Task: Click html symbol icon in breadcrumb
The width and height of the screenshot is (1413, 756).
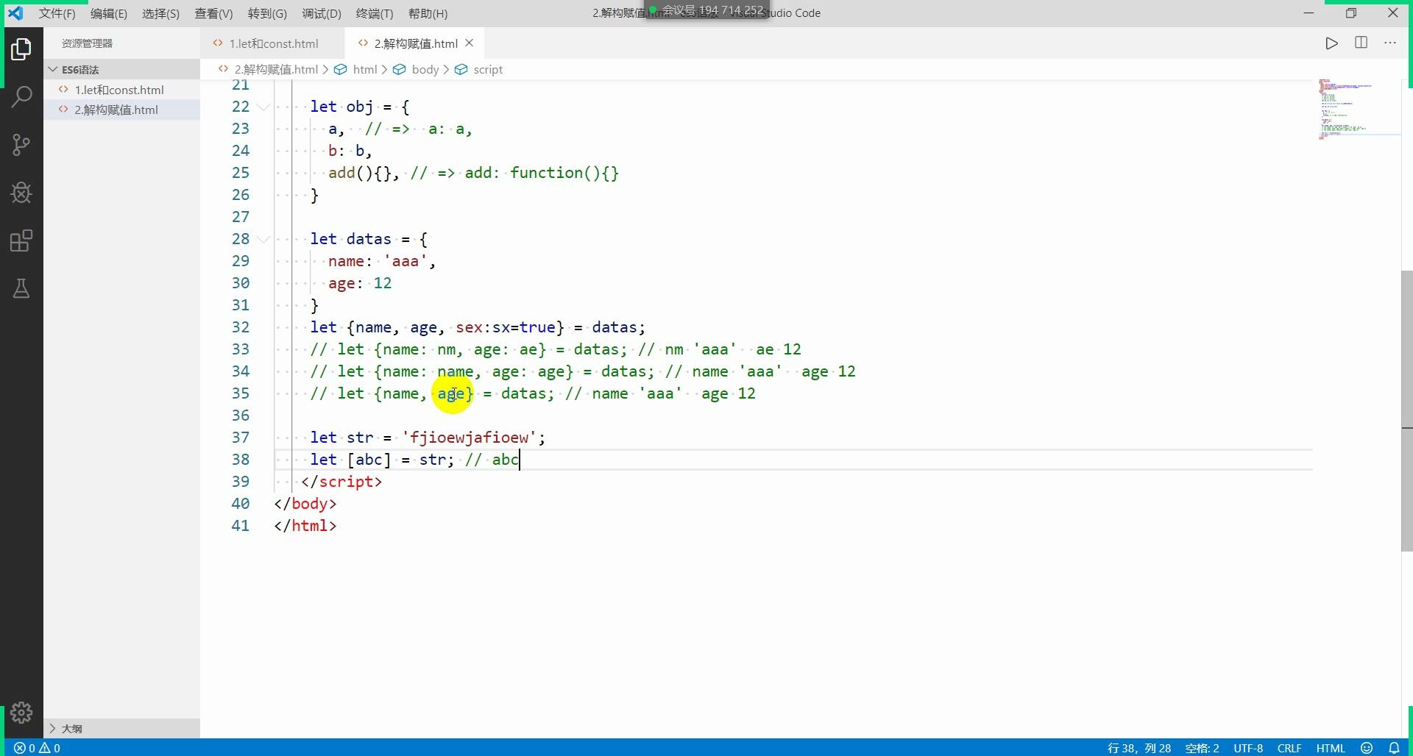Action: pos(341,69)
